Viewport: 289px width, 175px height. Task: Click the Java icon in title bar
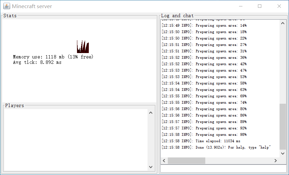pyautogui.click(x=7, y=6)
